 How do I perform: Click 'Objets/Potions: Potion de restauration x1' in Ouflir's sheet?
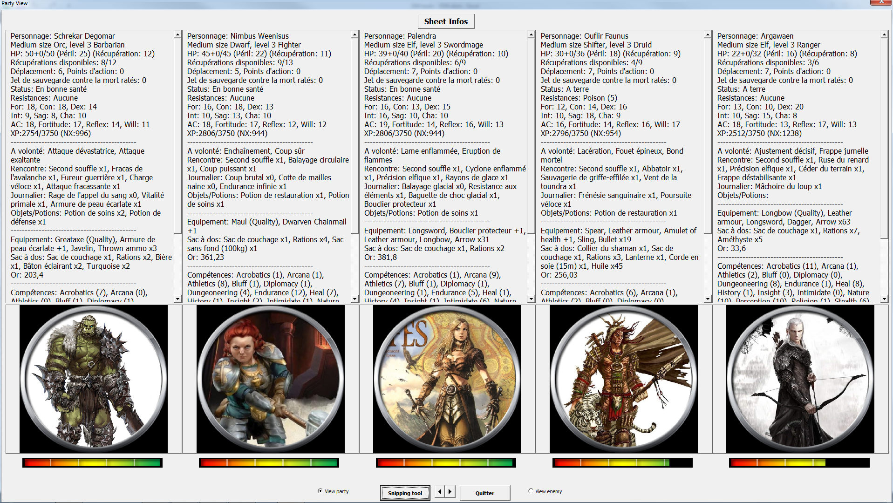[609, 213]
